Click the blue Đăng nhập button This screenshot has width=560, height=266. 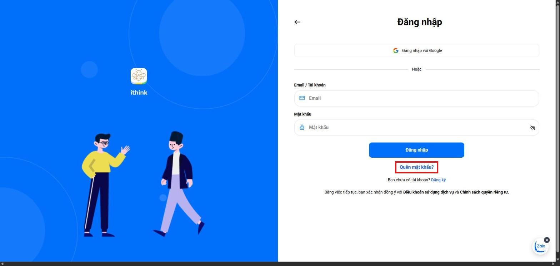tap(416, 150)
